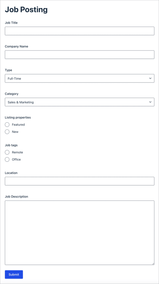Click the Job Posting heading
The height and width of the screenshot is (284, 159).
click(26, 10)
